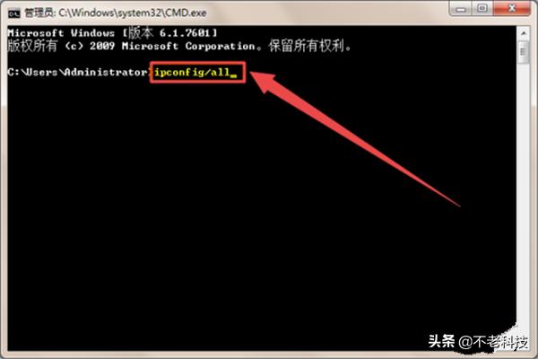
Task: Click the title text 管理员: C:\Windows\system32\CMD.exe
Action: pos(116,13)
